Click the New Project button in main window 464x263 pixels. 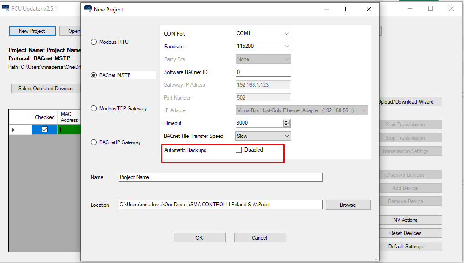pos(32,31)
